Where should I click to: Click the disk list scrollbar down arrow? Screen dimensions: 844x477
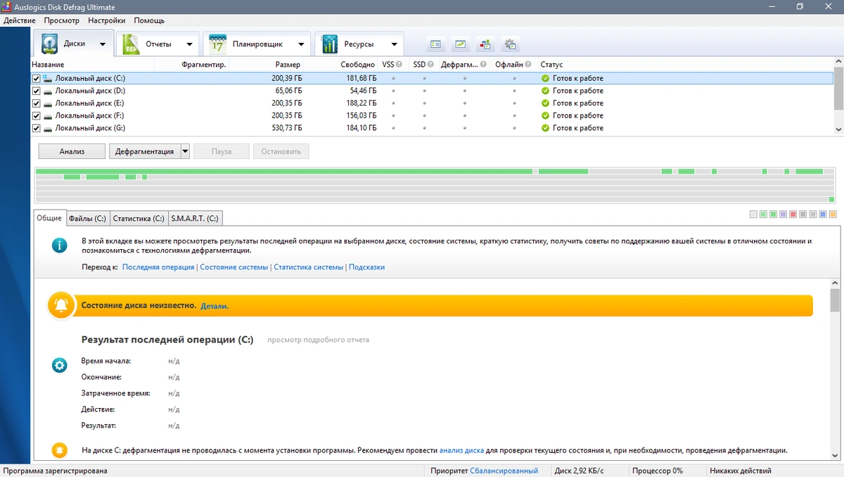[838, 129]
